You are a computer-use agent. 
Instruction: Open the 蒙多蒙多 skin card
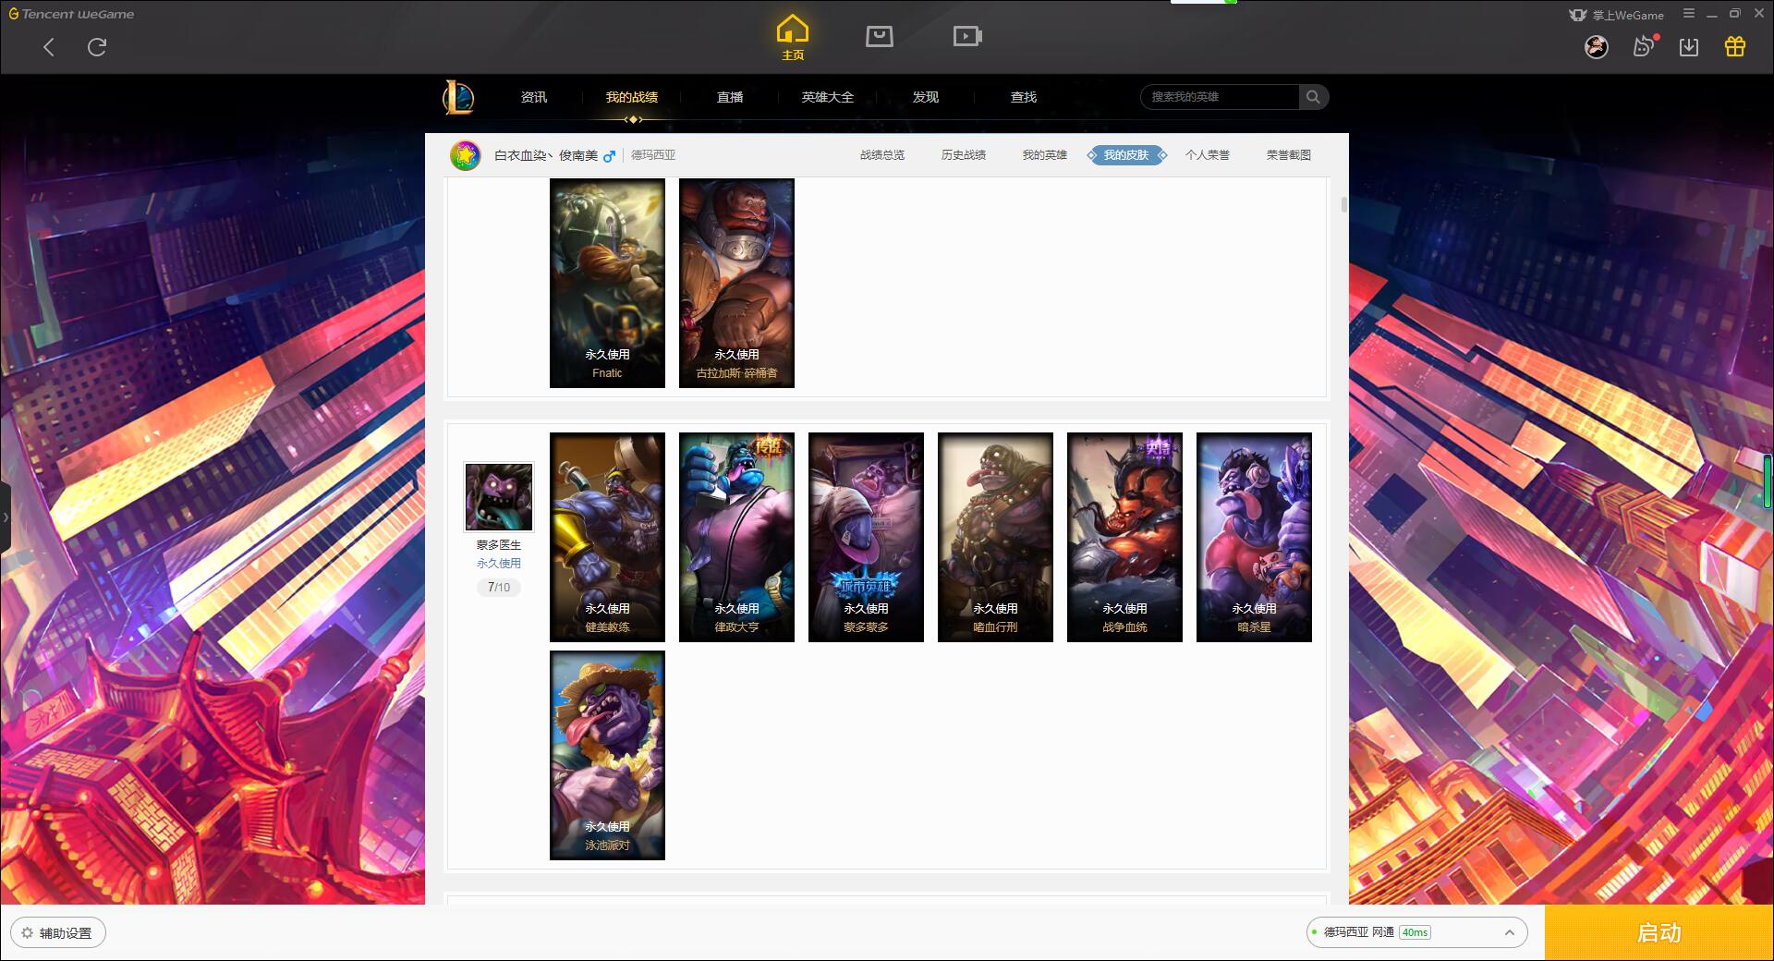pos(866,537)
